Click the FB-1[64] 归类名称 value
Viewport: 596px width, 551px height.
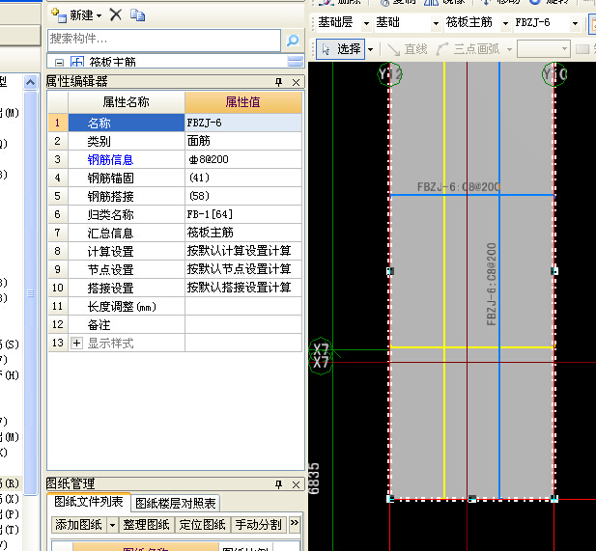point(243,214)
